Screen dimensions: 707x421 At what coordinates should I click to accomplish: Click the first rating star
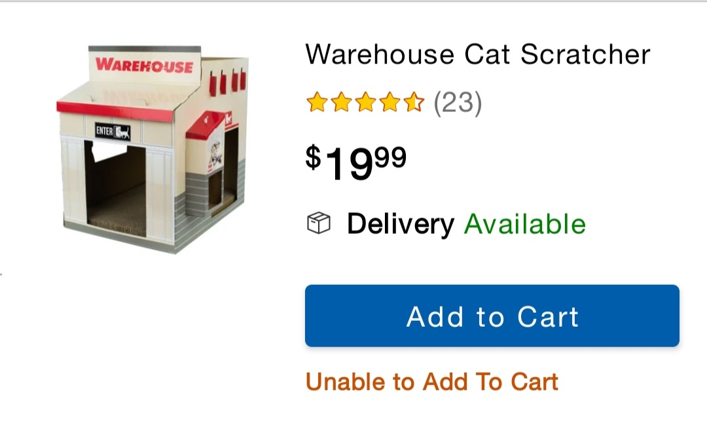(x=317, y=103)
